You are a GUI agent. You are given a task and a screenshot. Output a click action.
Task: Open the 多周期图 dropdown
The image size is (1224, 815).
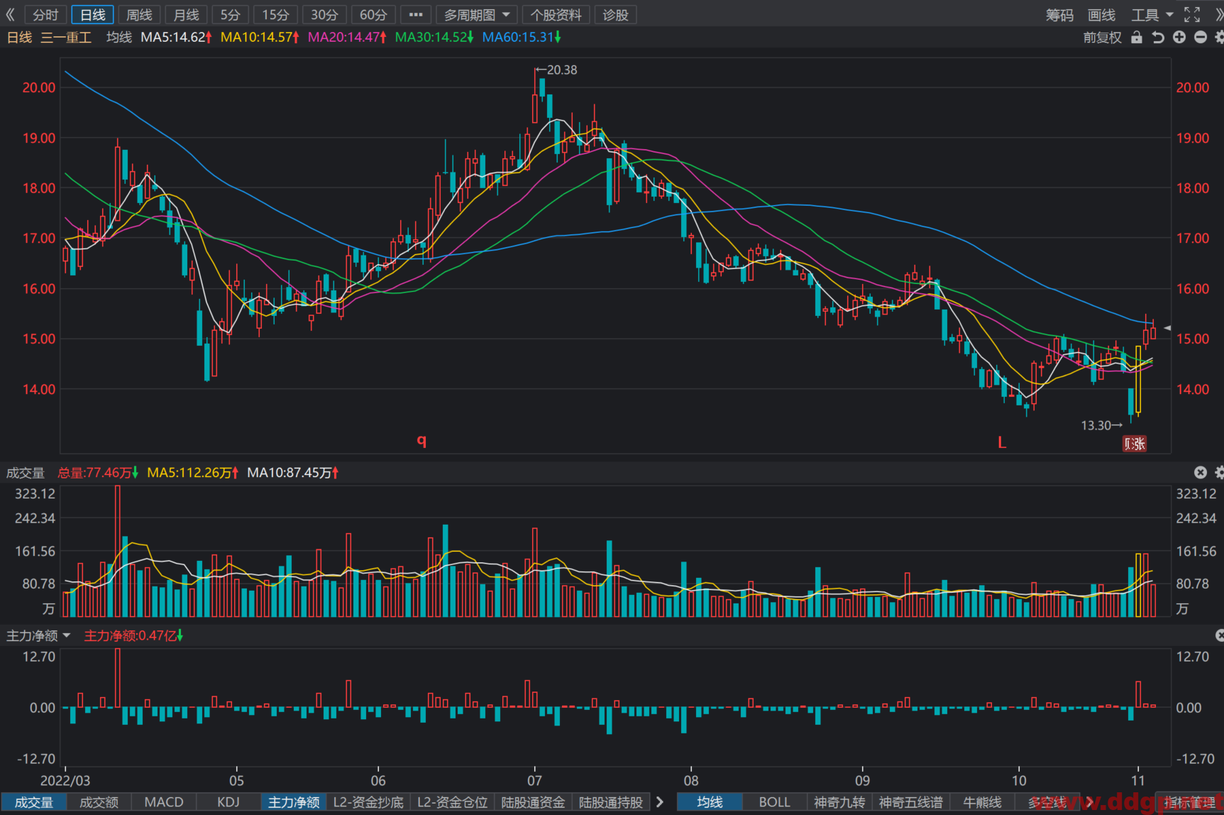click(x=477, y=15)
